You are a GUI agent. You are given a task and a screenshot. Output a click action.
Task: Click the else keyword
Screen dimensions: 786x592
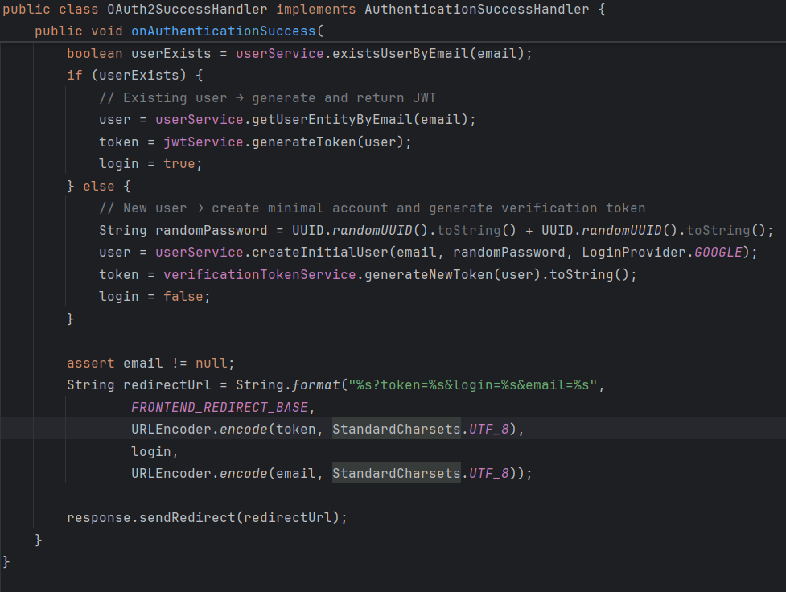pyautogui.click(x=99, y=186)
